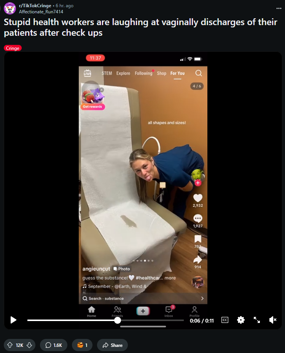Open r/TikTokCringe subreddit link
The image size is (285, 353).
(x=35, y=6)
